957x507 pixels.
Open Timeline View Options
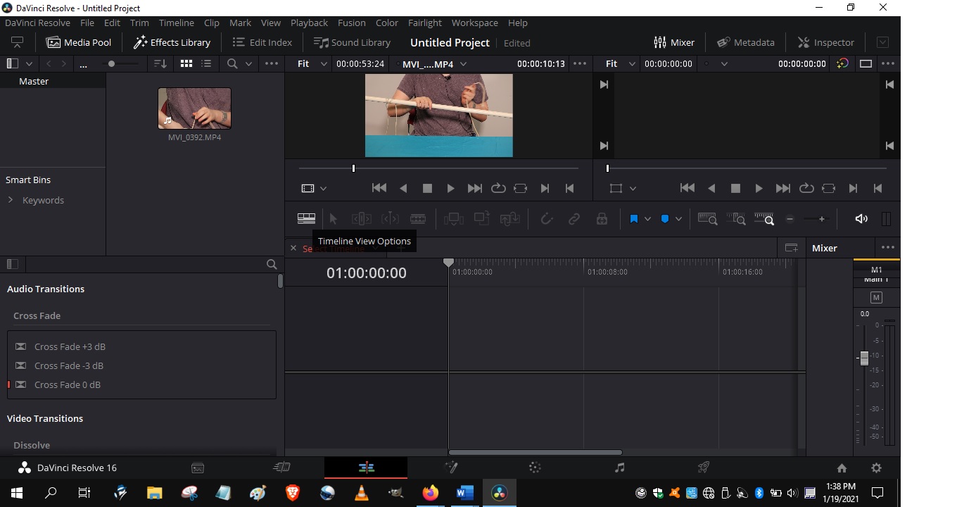tap(306, 219)
